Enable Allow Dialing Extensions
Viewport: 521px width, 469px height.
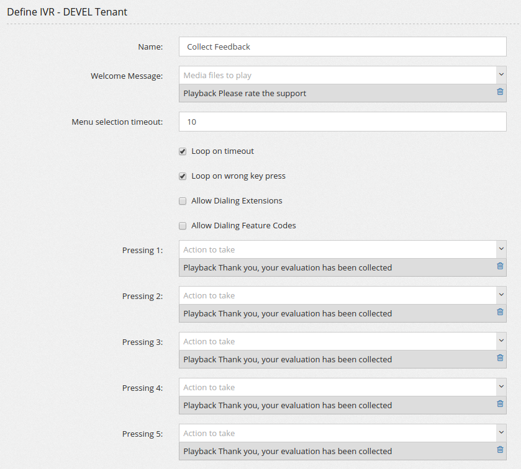pyautogui.click(x=183, y=201)
